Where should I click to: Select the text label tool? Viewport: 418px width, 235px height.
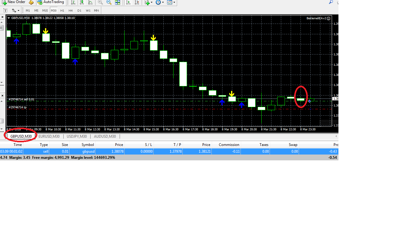pyautogui.click(x=5, y=10)
